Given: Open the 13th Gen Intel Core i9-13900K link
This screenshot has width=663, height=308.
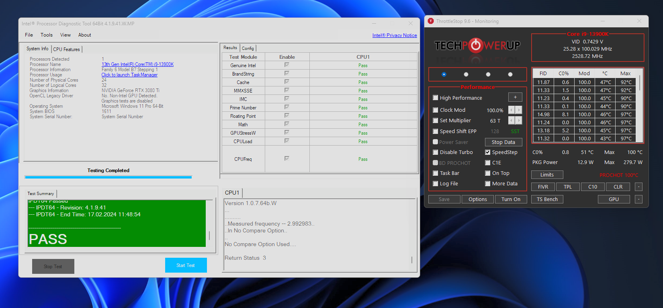Looking at the screenshot, I should coord(137,64).
